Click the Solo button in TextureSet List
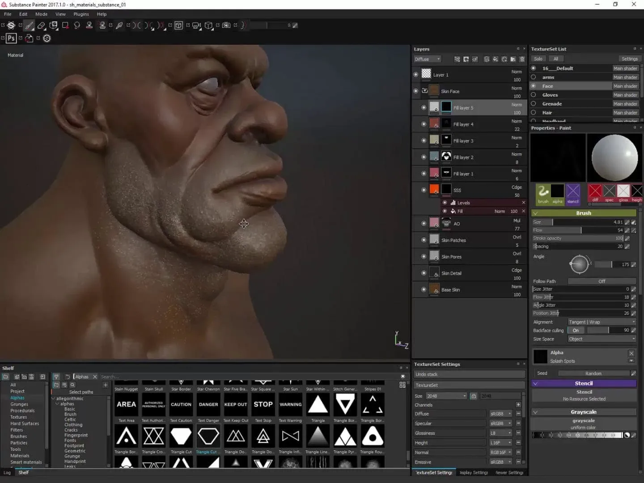The image size is (644, 483). click(538, 59)
